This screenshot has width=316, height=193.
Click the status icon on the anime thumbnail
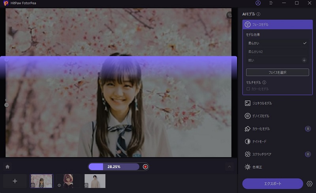tap(59, 185)
